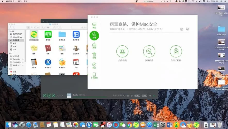
Task: Select 我的所有文件 in Finder sidebar
Action: (16, 34)
